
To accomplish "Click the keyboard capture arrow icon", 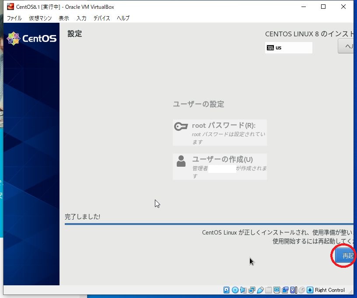I will tap(310, 290).
